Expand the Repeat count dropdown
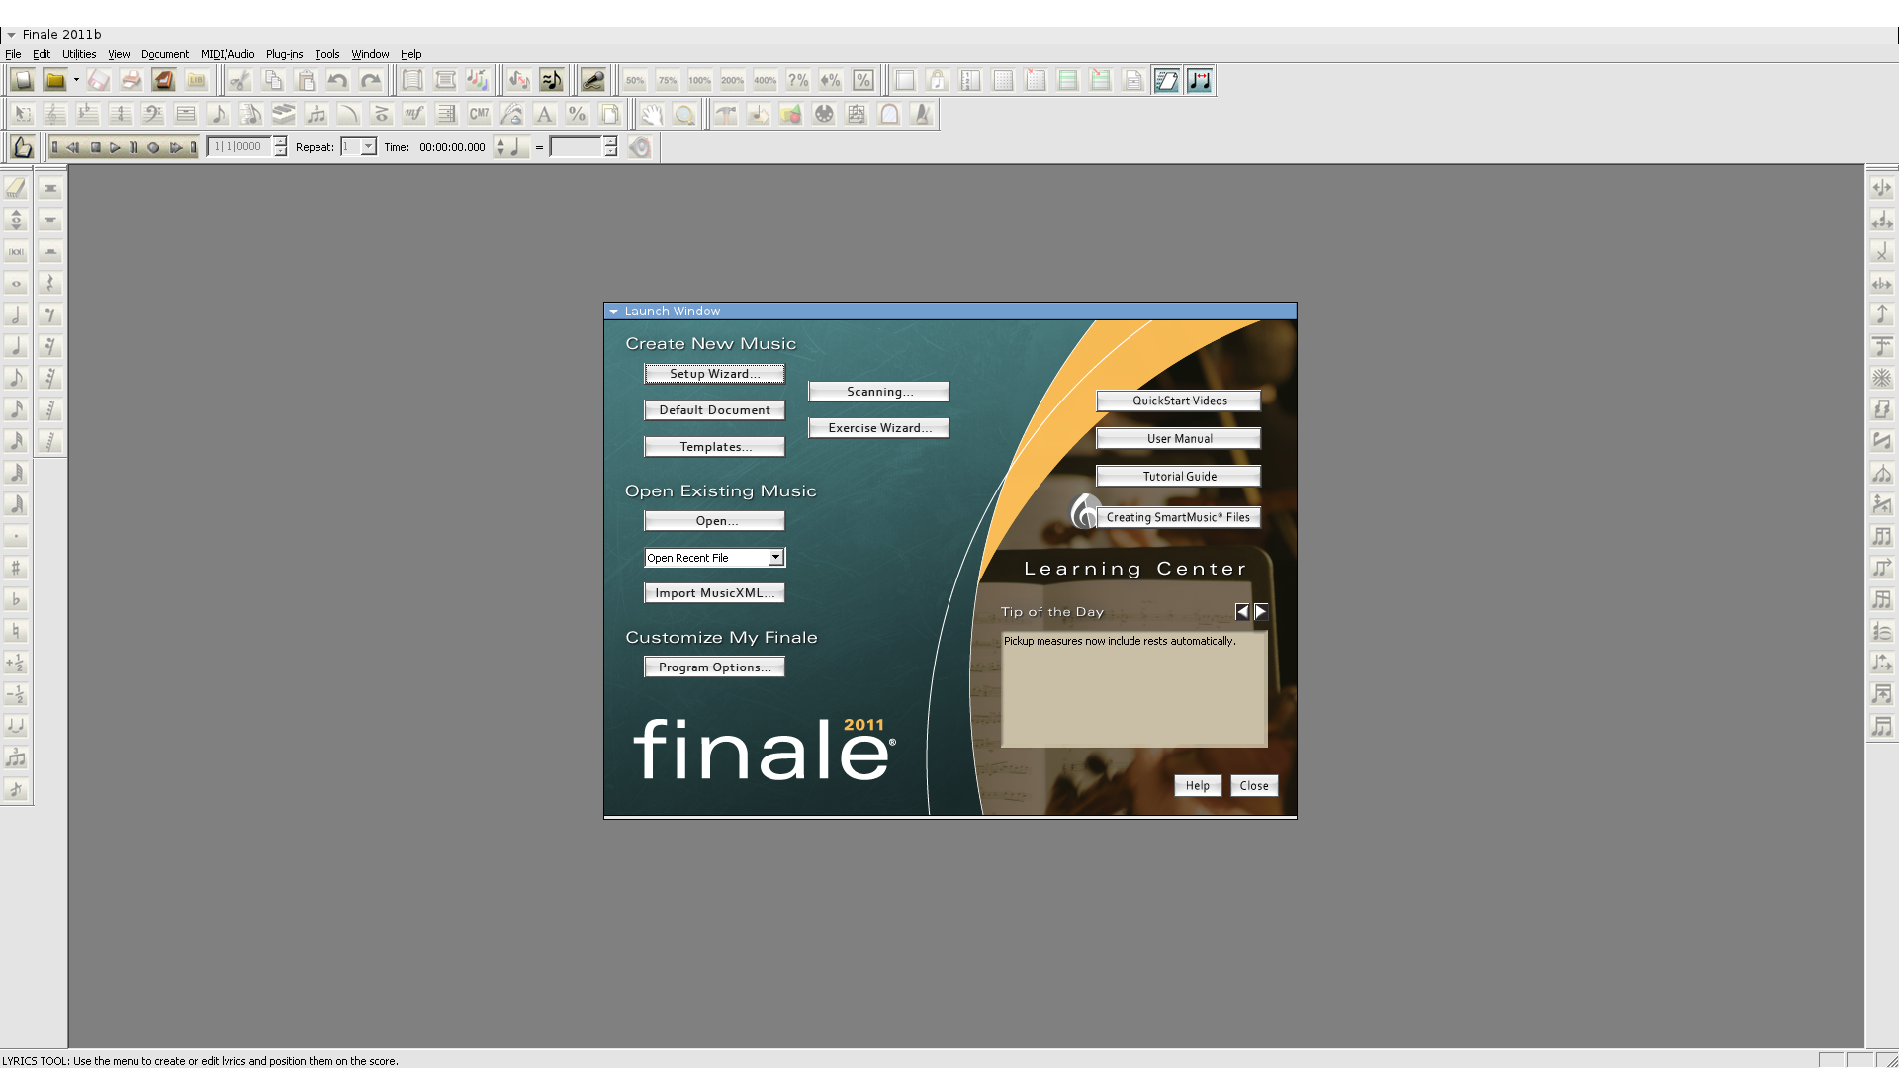The image size is (1899, 1068). coord(368,147)
